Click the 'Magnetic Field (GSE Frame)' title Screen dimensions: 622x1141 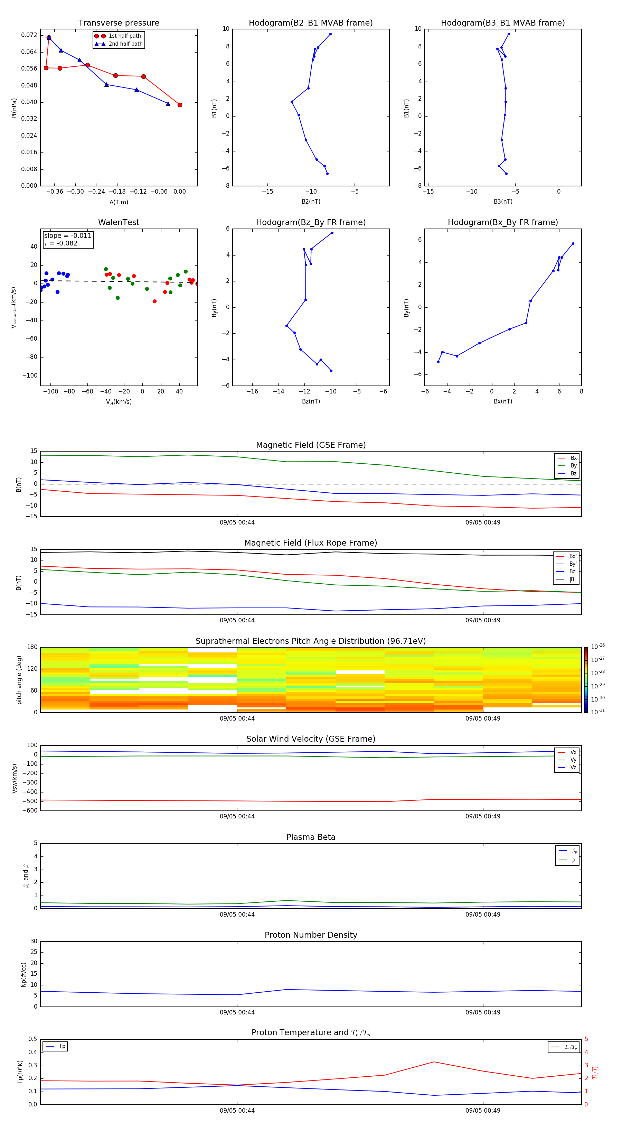(x=311, y=445)
